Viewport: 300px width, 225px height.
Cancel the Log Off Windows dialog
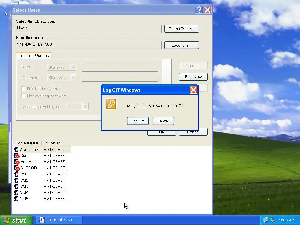click(x=163, y=121)
